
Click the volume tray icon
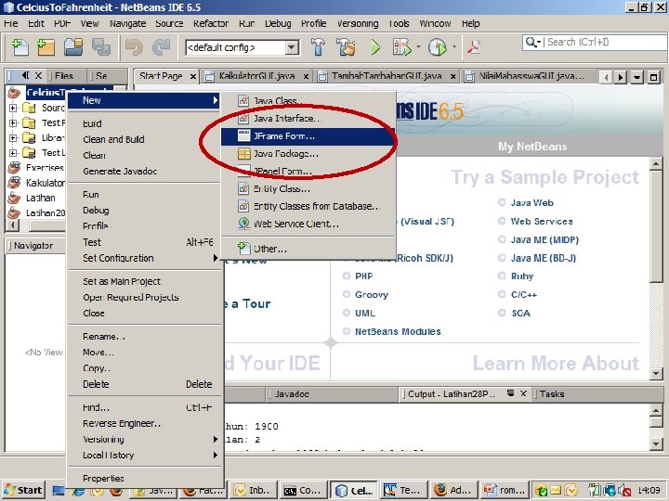[625, 491]
